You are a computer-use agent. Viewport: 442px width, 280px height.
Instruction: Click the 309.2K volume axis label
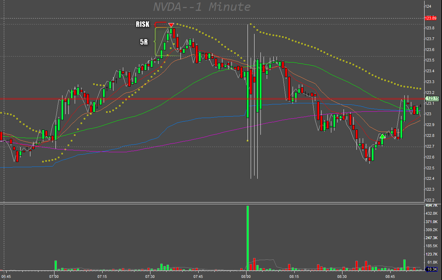click(431, 230)
